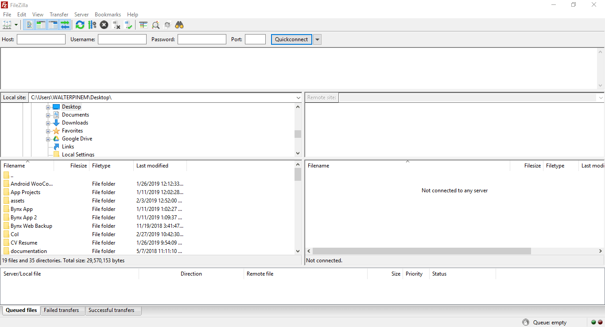This screenshot has height=327, width=605.
Task: Sort local files by the Last modified column
Action: pos(160,166)
